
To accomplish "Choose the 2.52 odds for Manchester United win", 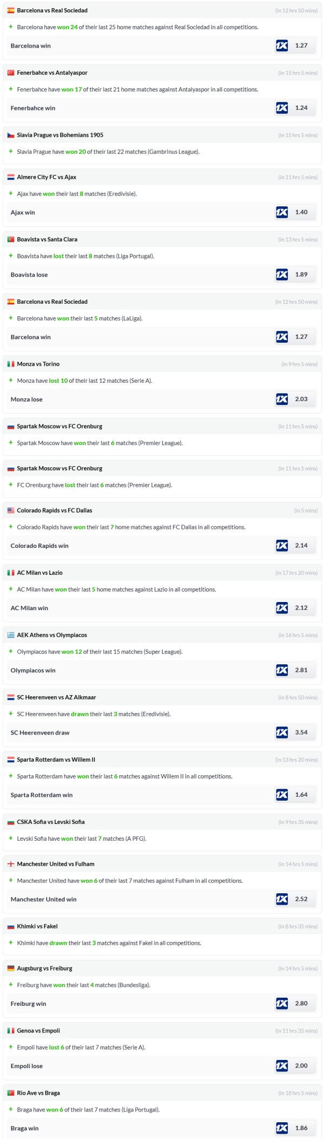I will (x=301, y=899).
